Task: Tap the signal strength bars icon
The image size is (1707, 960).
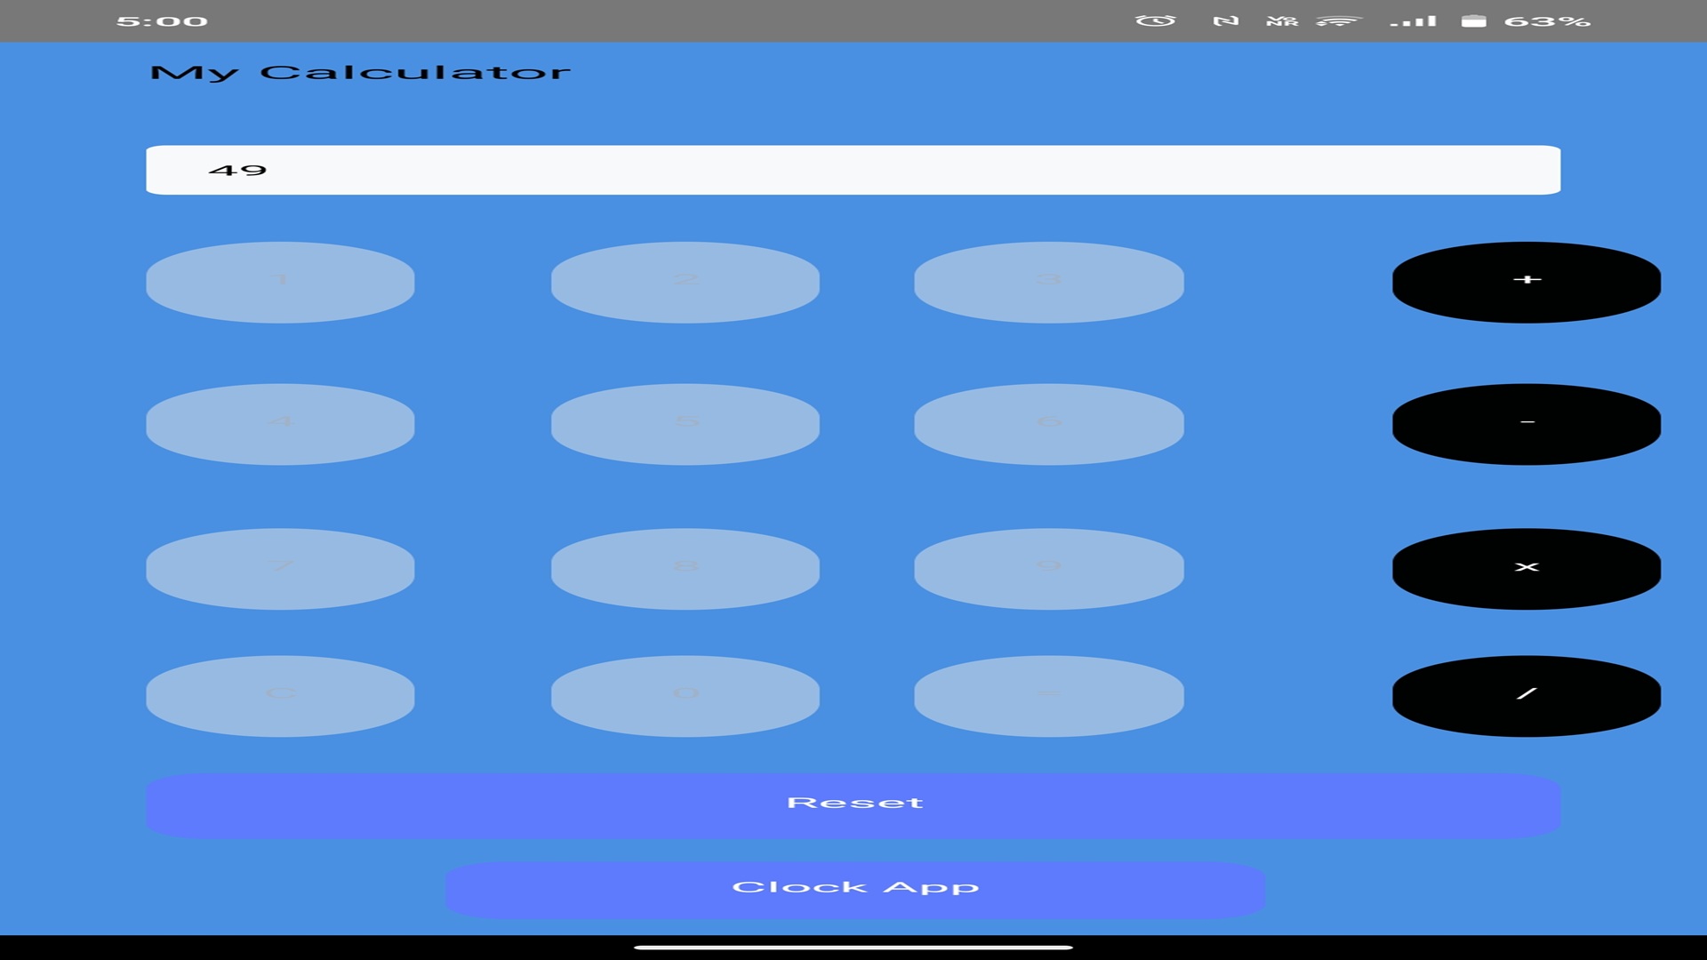Action: pyautogui.click(x=1414, y=20)
